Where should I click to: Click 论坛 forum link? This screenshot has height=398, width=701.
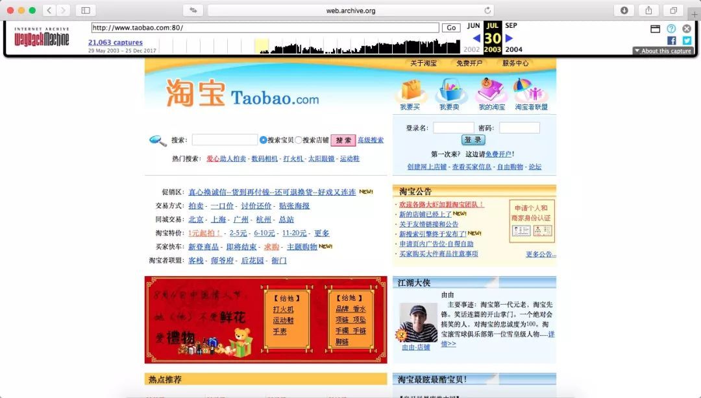tap(535, 167)
